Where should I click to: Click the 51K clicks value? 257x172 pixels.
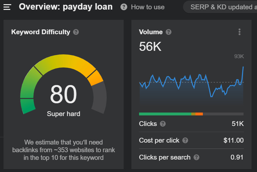pyautogui.click(x=238, y=124)
